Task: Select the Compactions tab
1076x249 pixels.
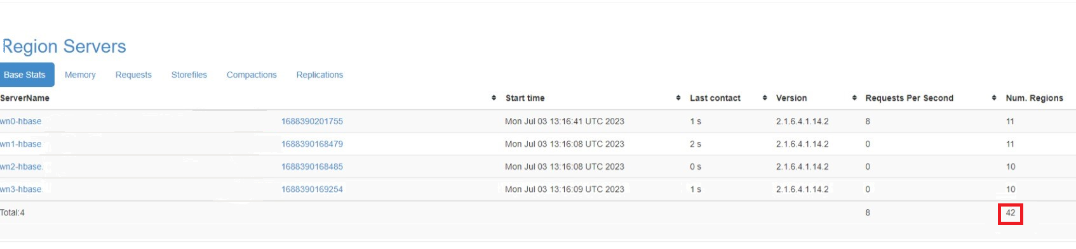Action: click(252, 75)
